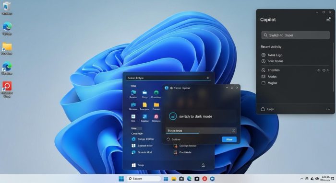336x183 pixels.
Task: Open the blue chat icon on taskbar
Action: point(212,179)
